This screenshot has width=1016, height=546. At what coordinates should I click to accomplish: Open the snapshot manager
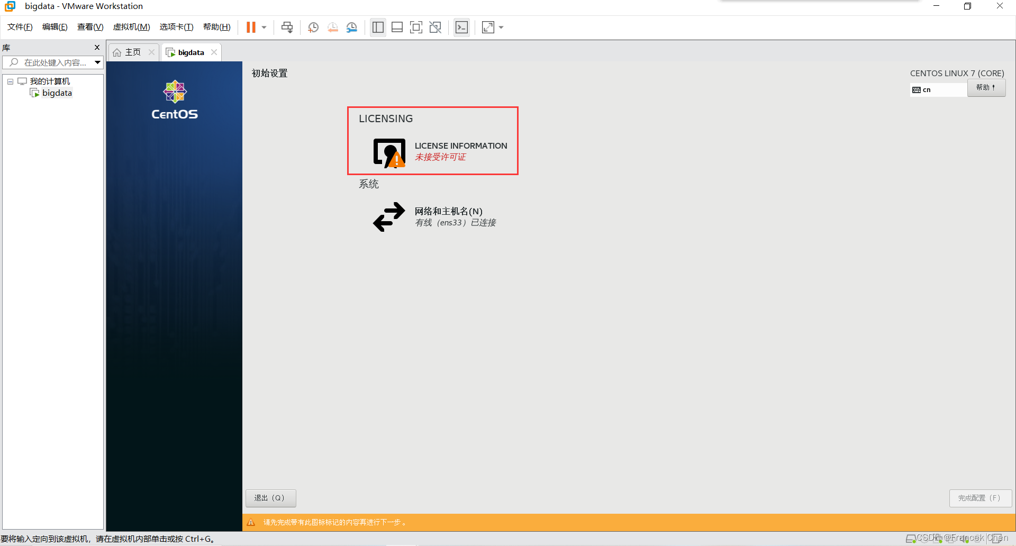(x=351, y=27)
